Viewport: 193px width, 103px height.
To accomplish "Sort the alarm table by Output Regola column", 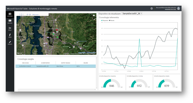I will pos(66,63).
